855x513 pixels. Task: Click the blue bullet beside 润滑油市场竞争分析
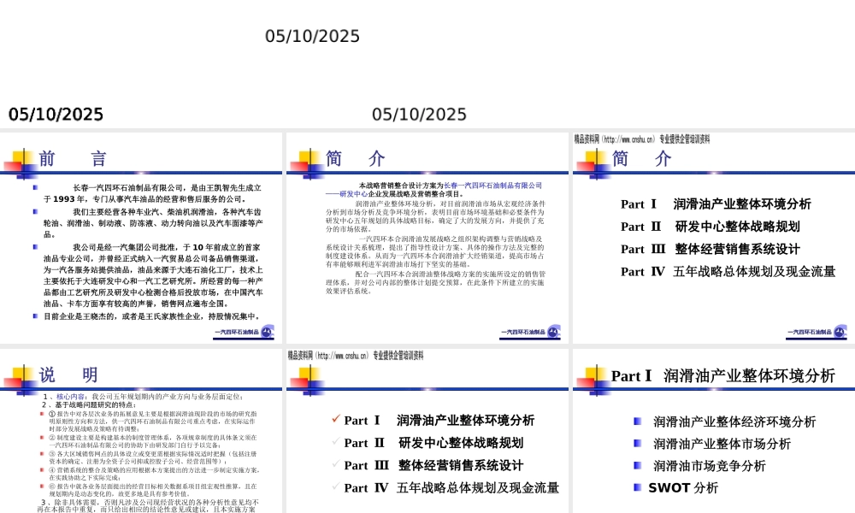(x=638, y=465)
